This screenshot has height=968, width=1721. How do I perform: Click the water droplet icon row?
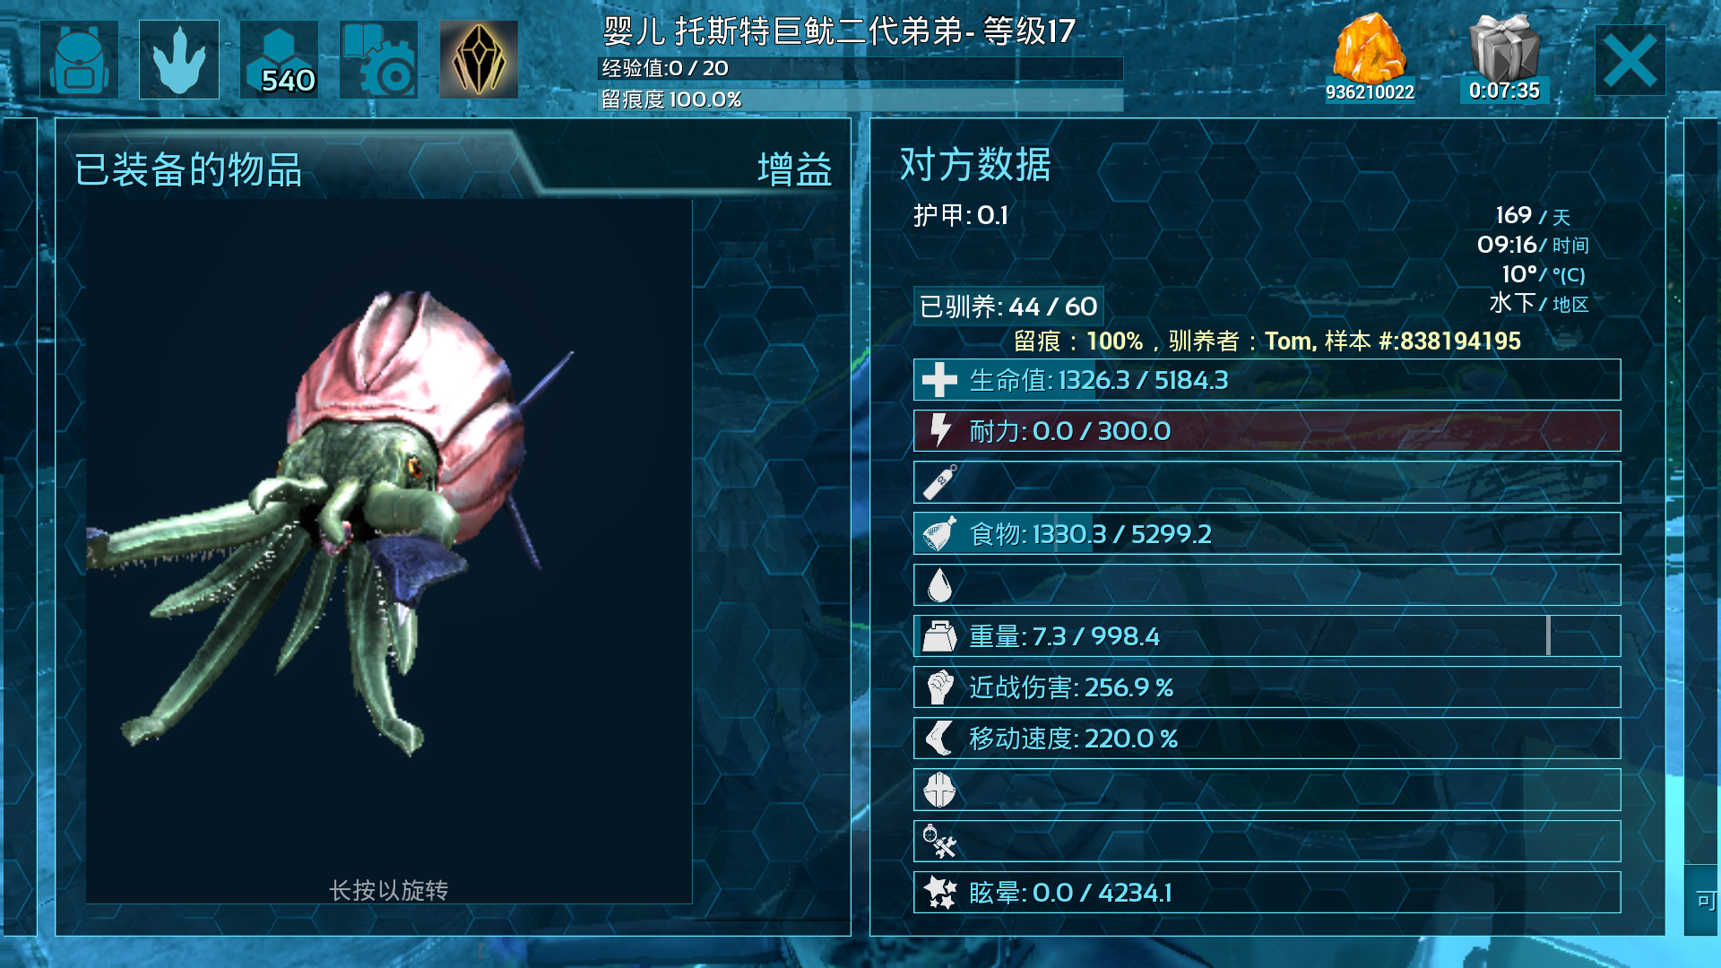(x=1267, y=584)
